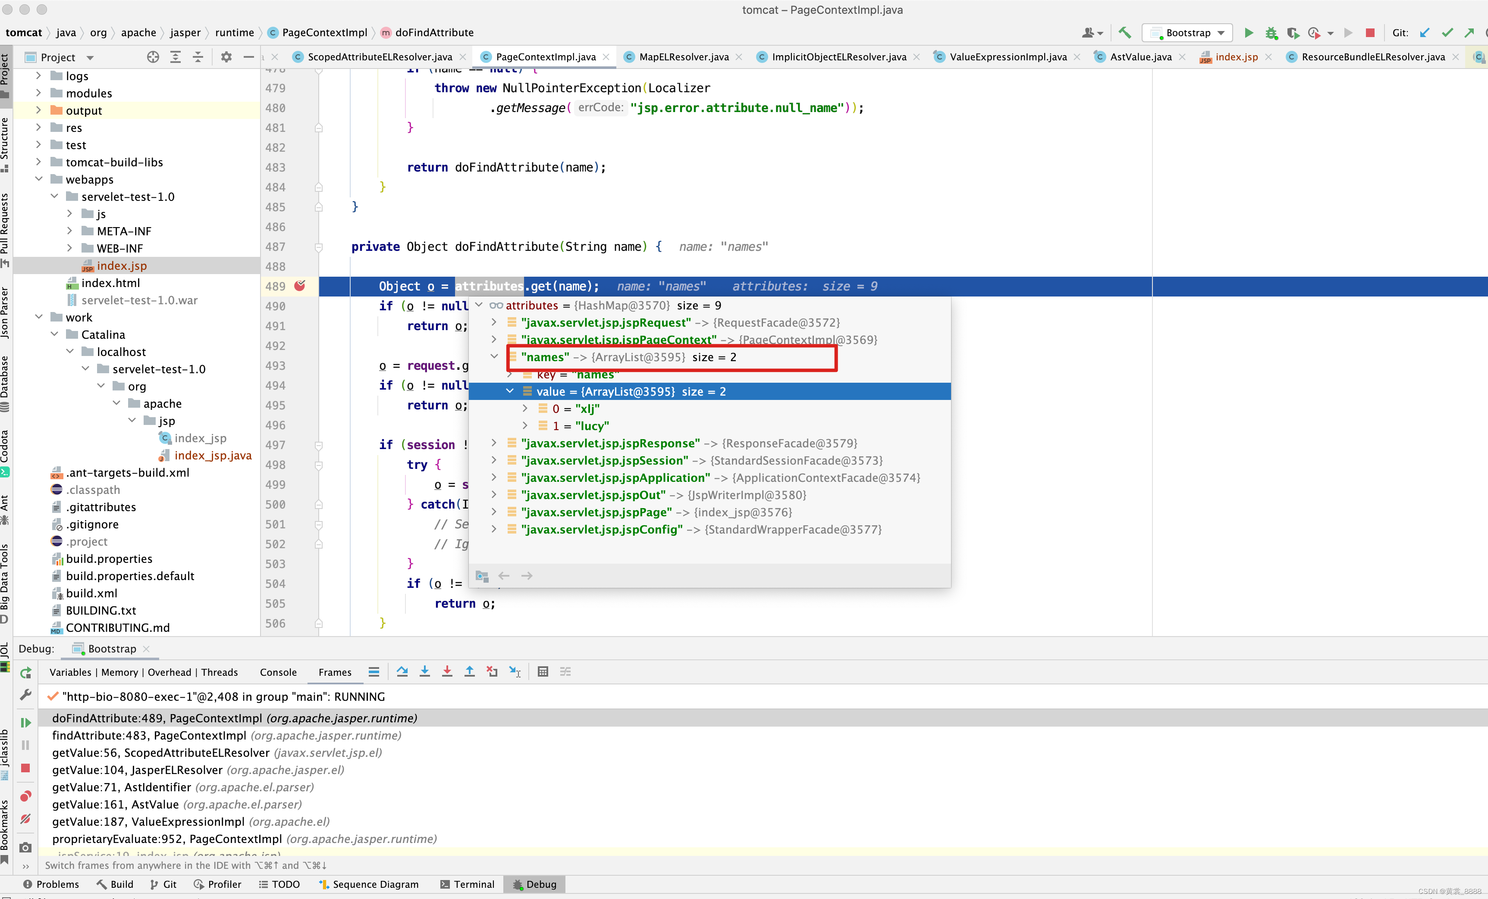Image resolution: width=1488 pixels, height=899 pixels.
Task: Expand the jspConfig entry
Action: point(494,529)
